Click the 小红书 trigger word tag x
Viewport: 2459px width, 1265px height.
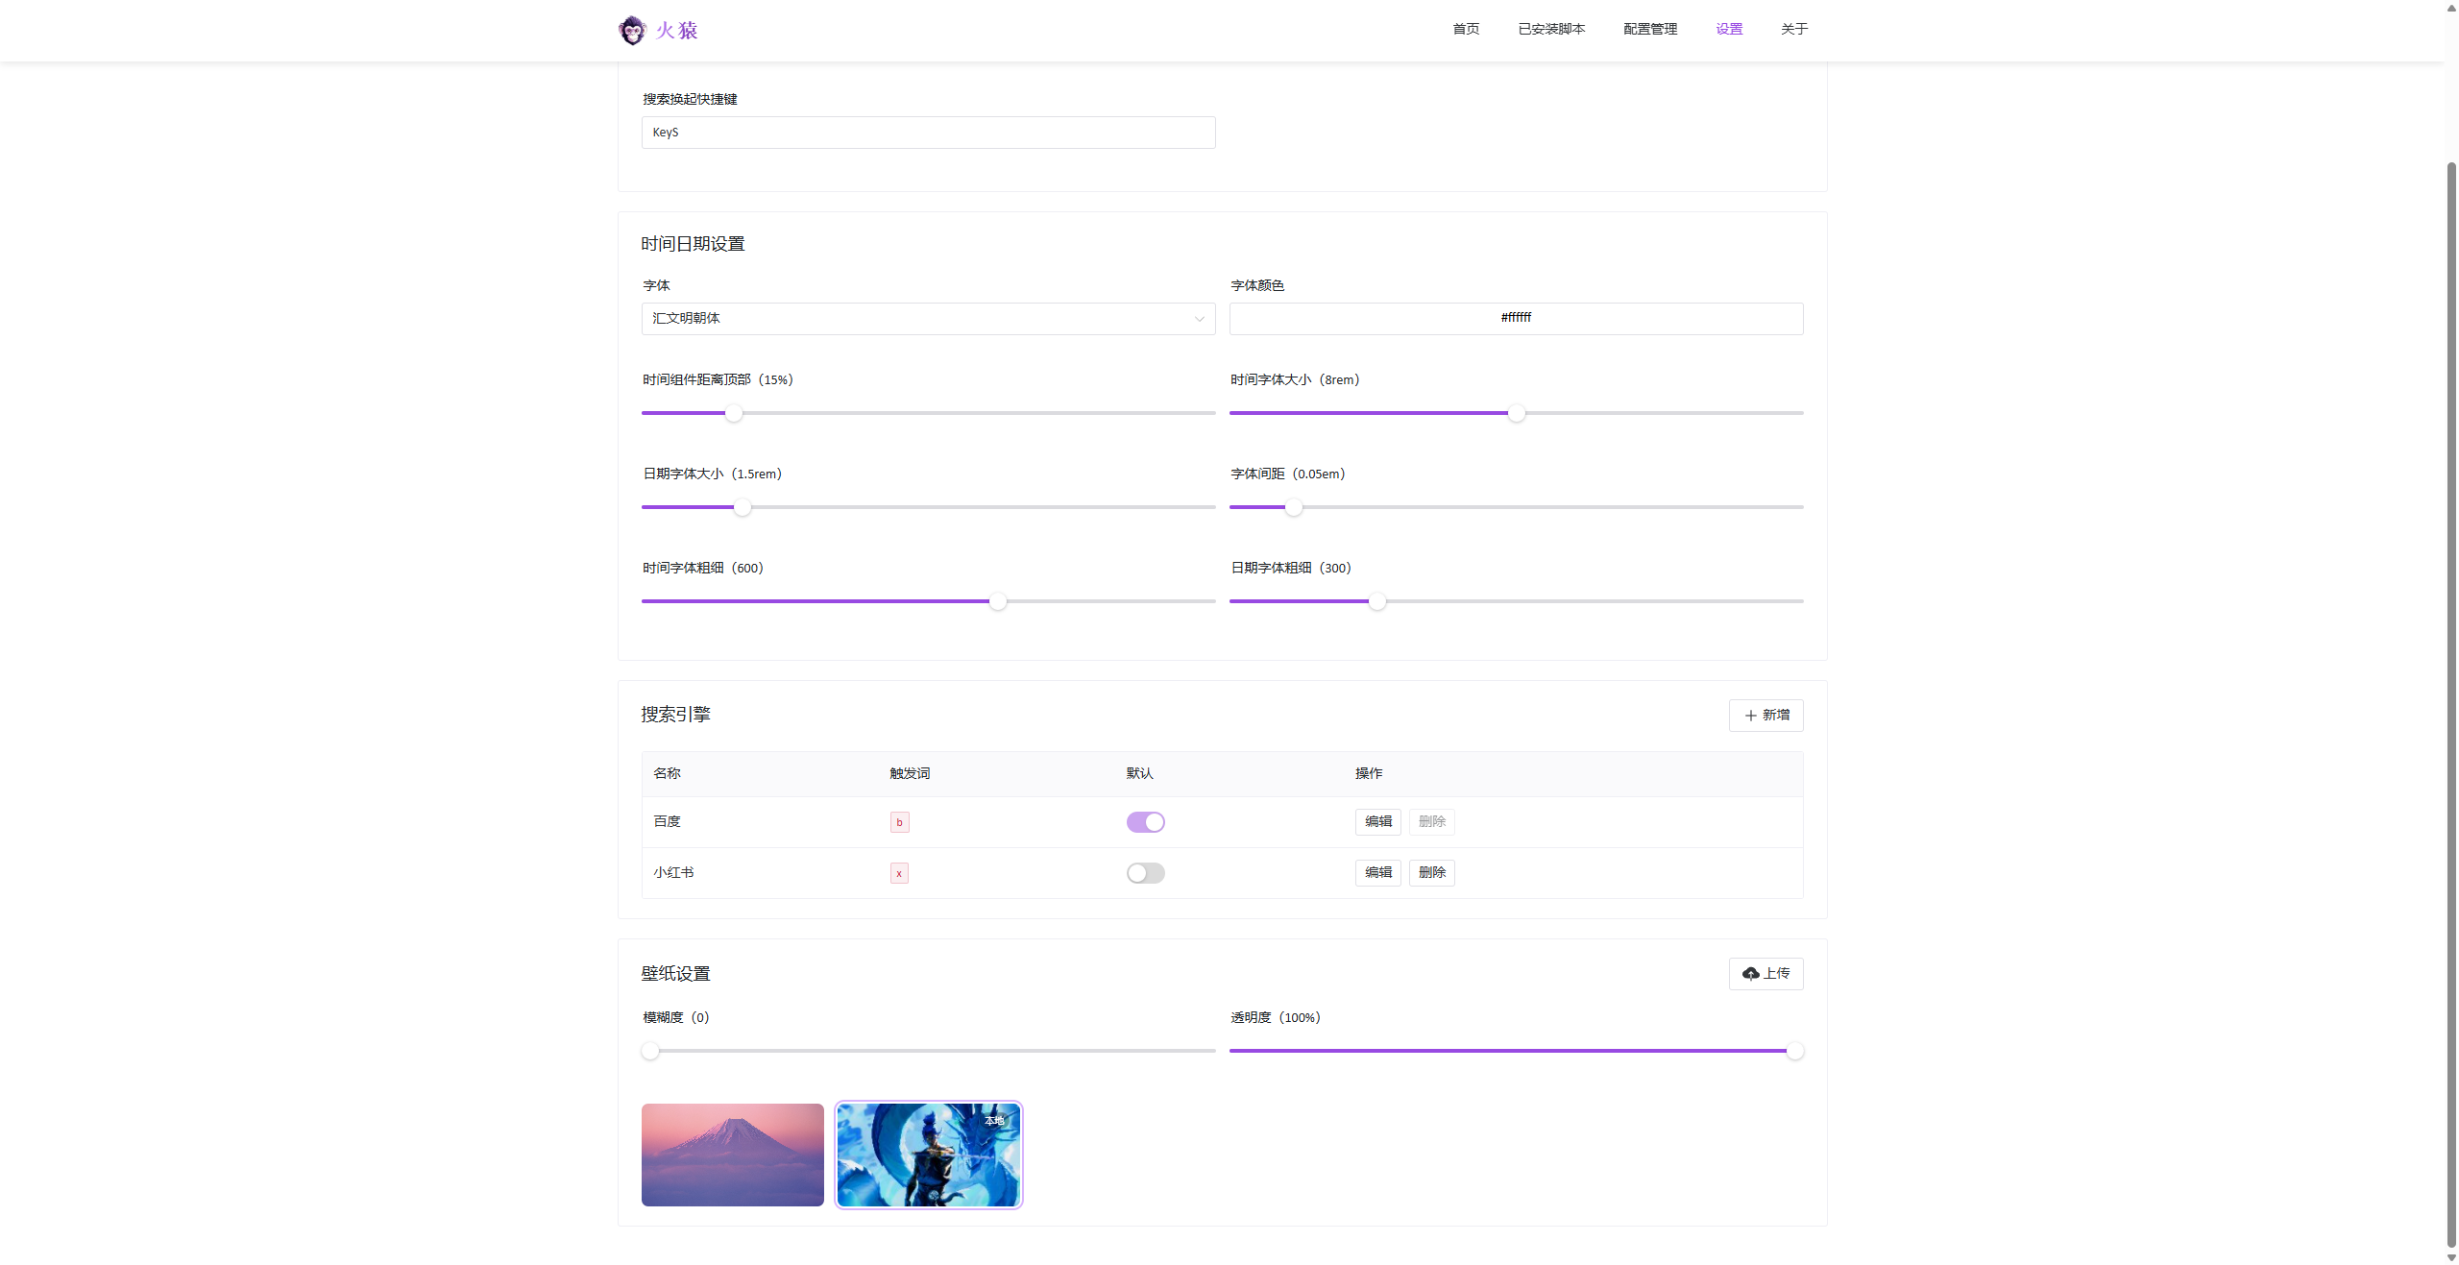pyautogui.click(x=899, y=873)
